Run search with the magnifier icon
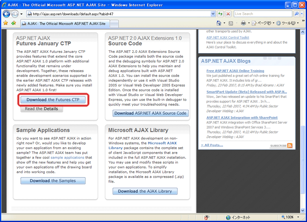The height and width of the screenshot is (222, 307). point(297,14)
